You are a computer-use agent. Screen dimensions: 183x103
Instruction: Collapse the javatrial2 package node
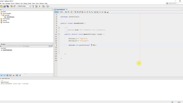[1, 15]
